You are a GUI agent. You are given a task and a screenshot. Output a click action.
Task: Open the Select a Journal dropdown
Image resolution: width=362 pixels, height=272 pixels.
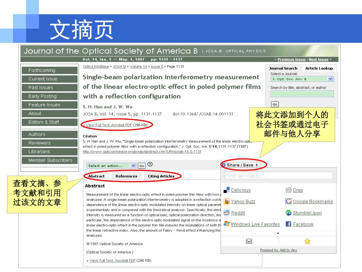302,79
